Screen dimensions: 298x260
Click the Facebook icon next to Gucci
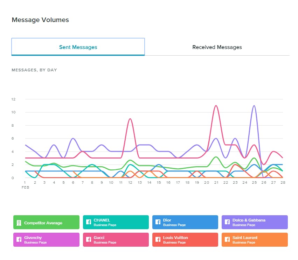[x=88, y=239]
